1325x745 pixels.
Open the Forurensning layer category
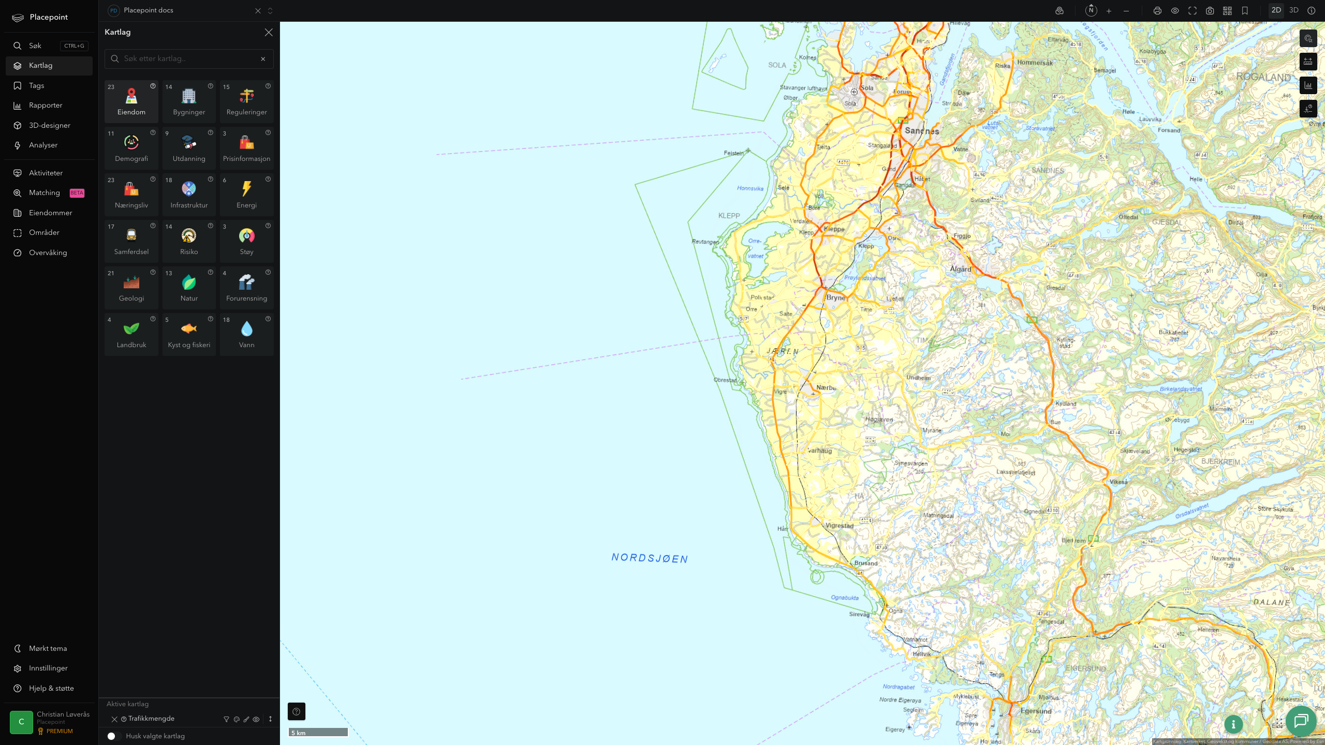pos(247,288)
